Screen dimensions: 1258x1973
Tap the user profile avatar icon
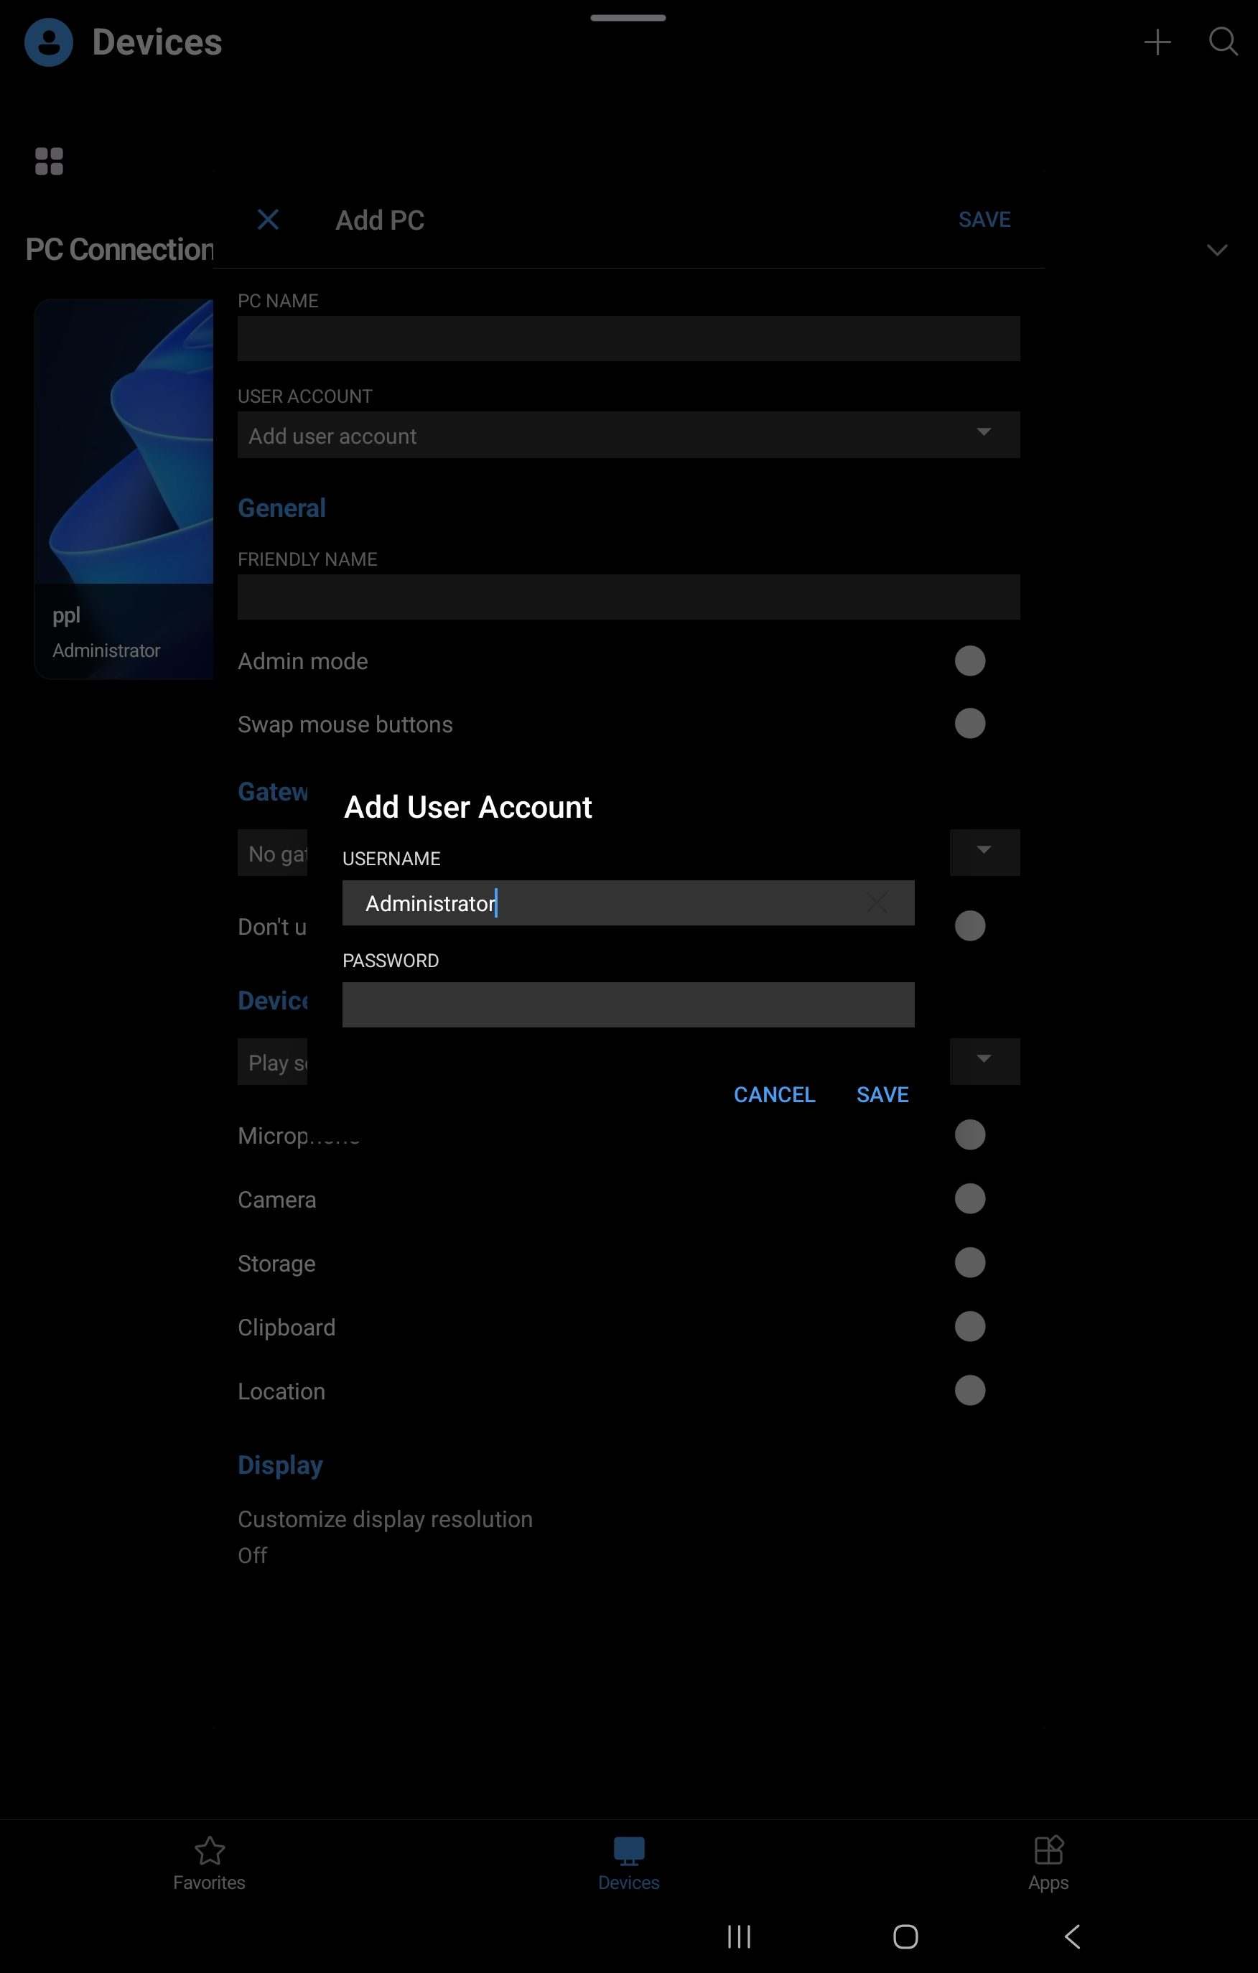pos(48,42)
